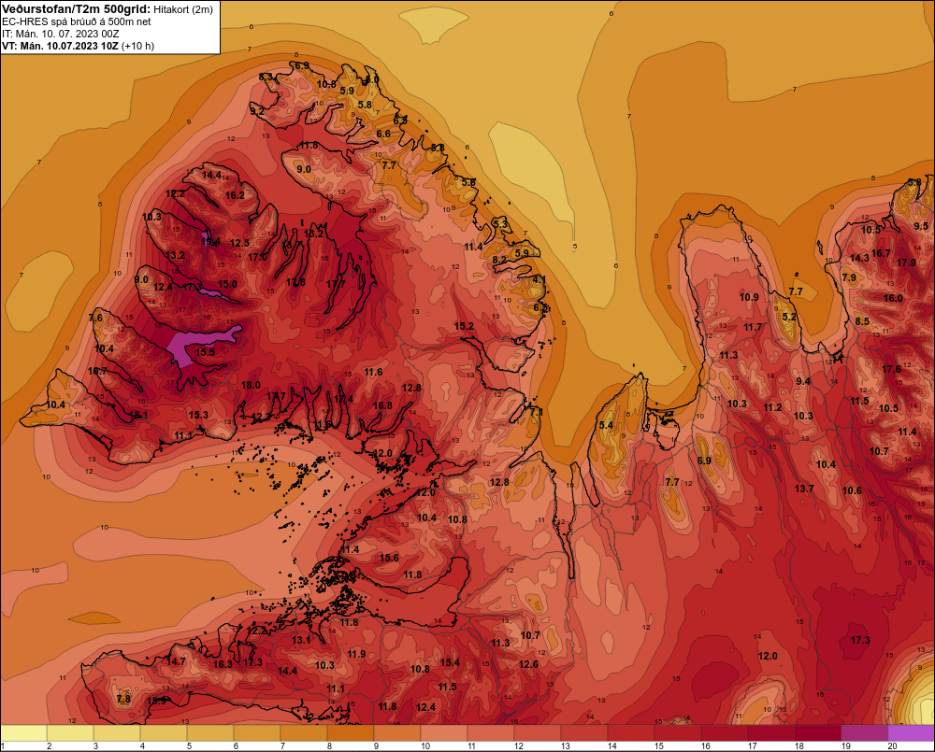The width and height of the screenshot is (935, 752).
Task: Select the 15.4 temperature label
Action: [450, 662]
